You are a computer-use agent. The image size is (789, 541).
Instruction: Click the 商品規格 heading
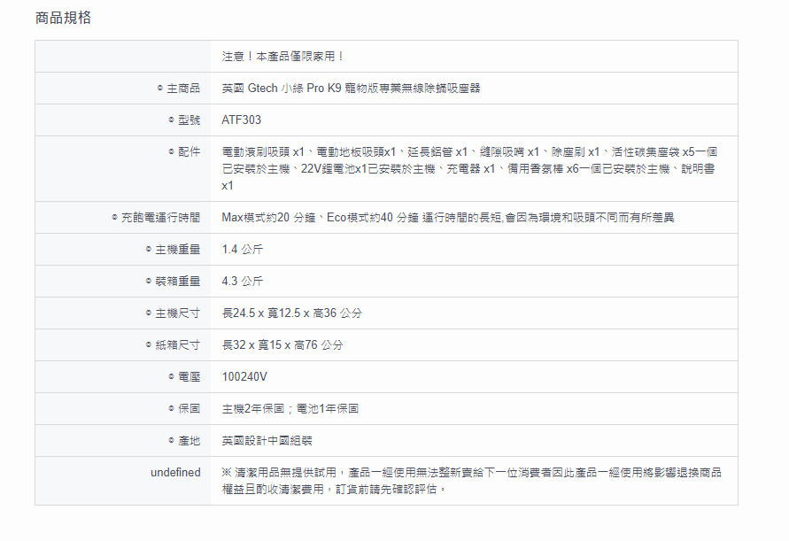click(x=63, y=18)
